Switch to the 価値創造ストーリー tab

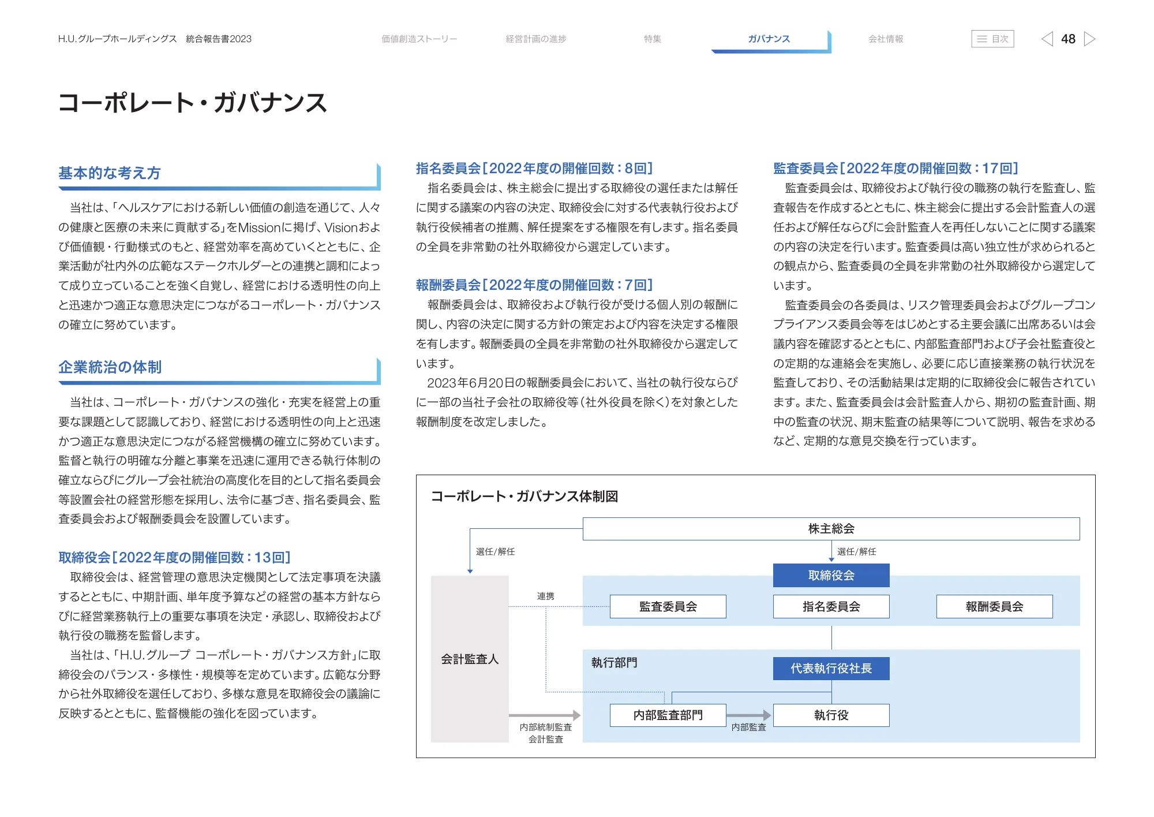coord(419,39)
